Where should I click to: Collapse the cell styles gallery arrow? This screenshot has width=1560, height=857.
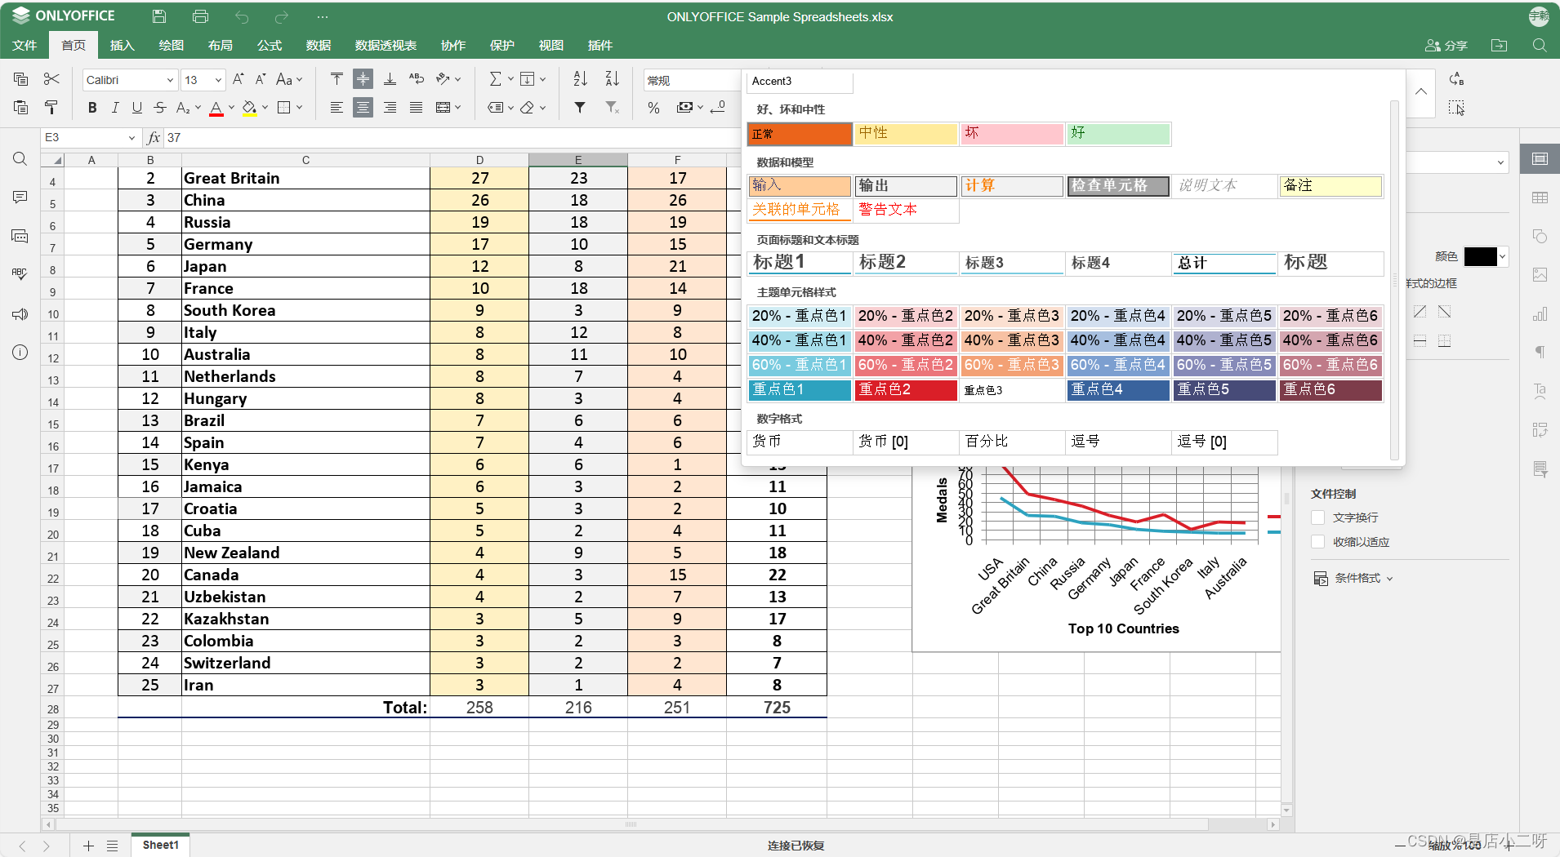tap(1421, 92)
